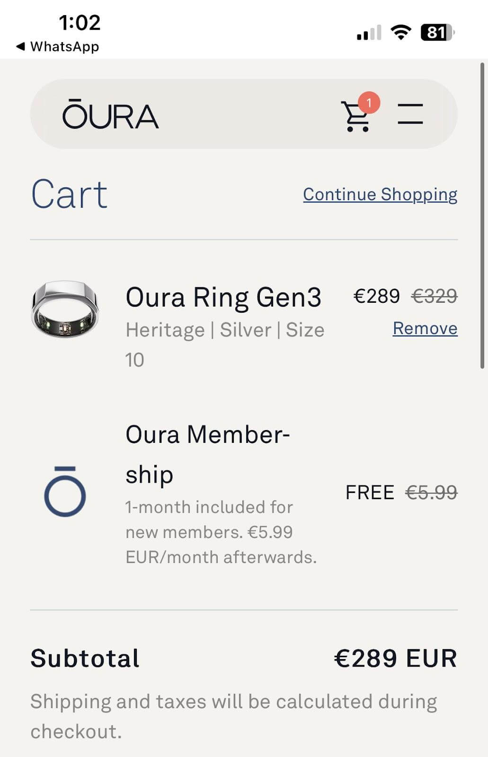Open the hamburger menu
The width and height of the screenshot is (488, 757).
click(x=410, y=114)
